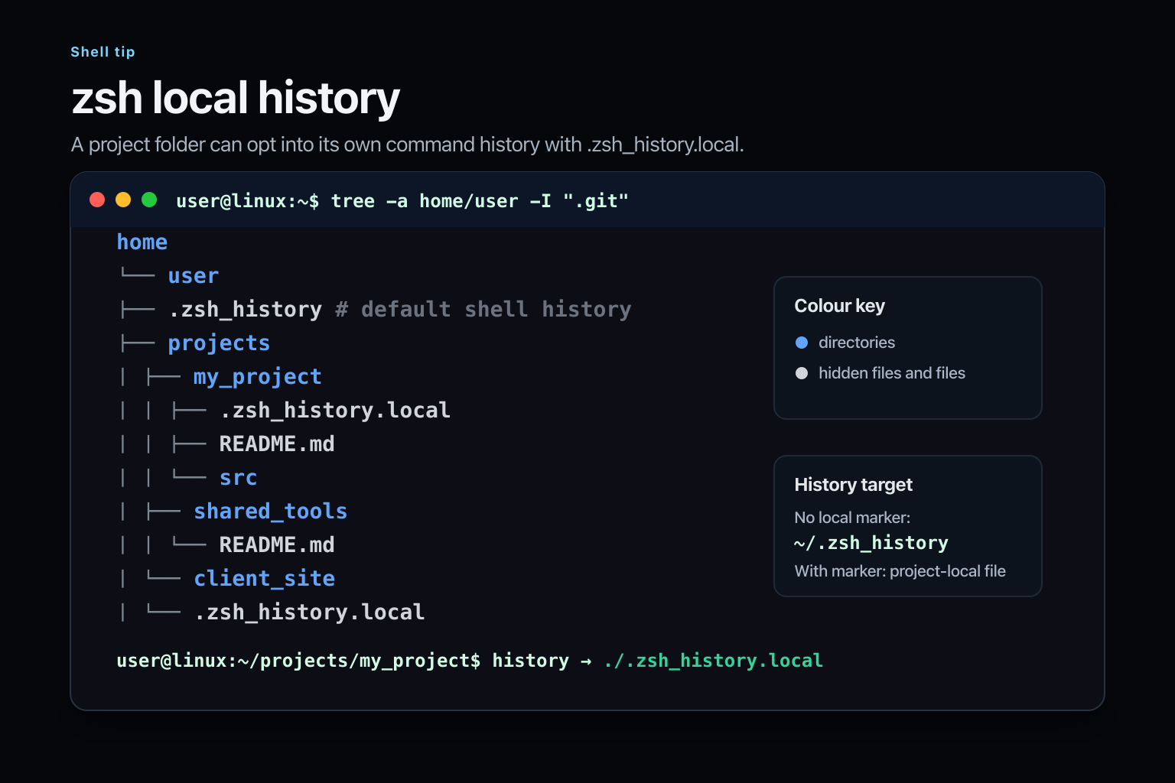1175x783 pixels.
Task: Click the '~/.zsh_history' path in History target
Action: pos(871,543)
